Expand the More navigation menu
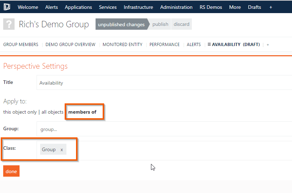 (235, 7)
